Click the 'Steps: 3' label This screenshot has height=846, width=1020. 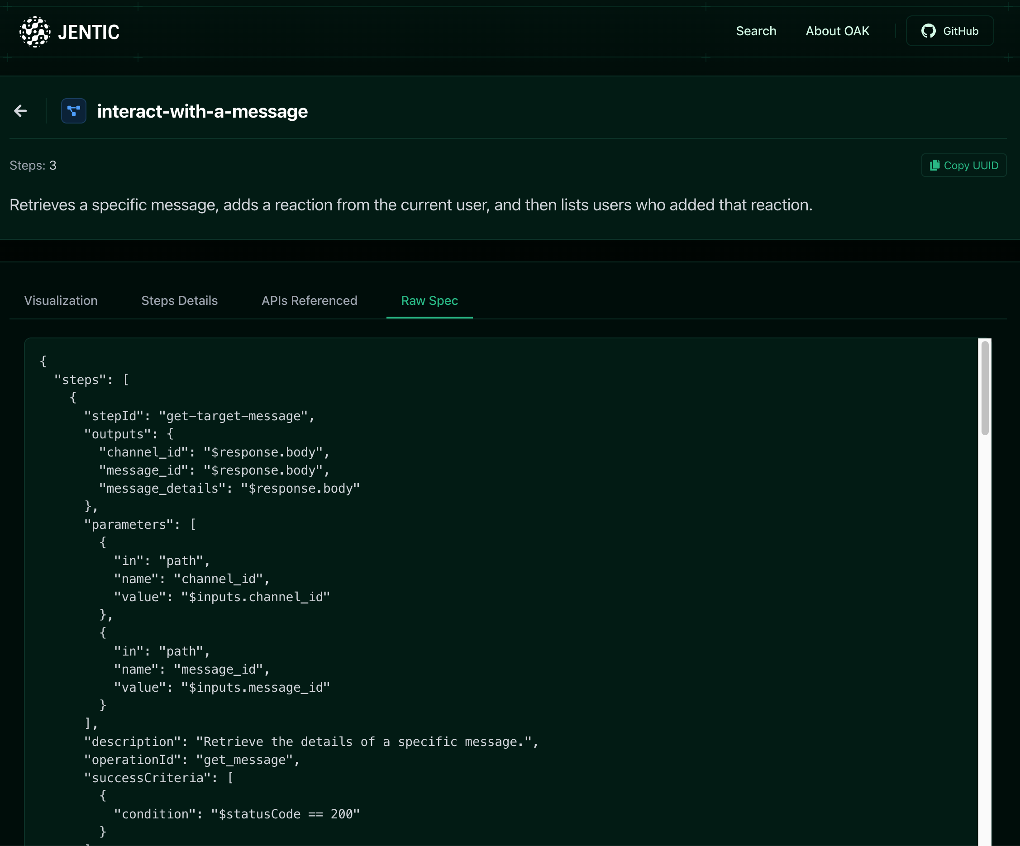tap(33, 166)
